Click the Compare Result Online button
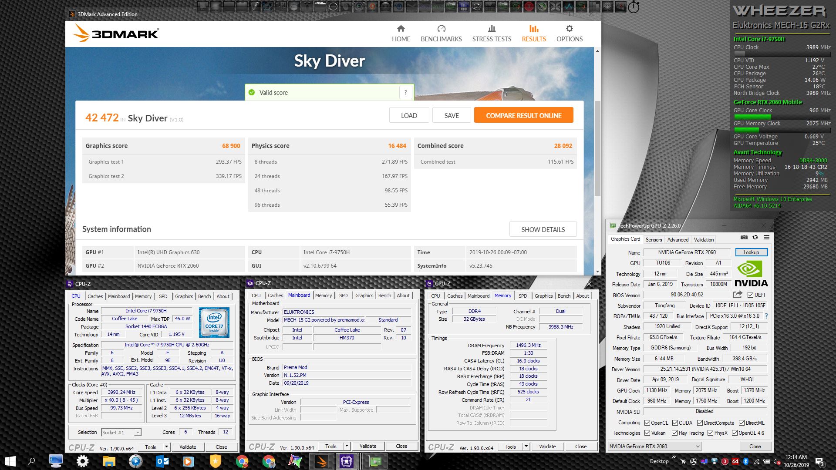 [x=523, y=115]
